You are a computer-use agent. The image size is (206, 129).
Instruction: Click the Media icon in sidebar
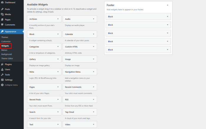2,14
